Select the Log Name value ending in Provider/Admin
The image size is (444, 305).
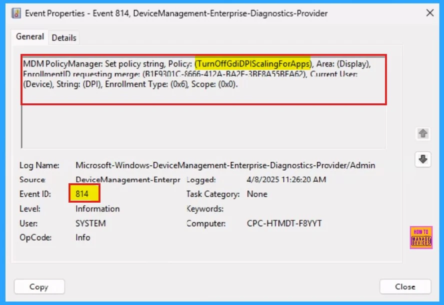225,165
